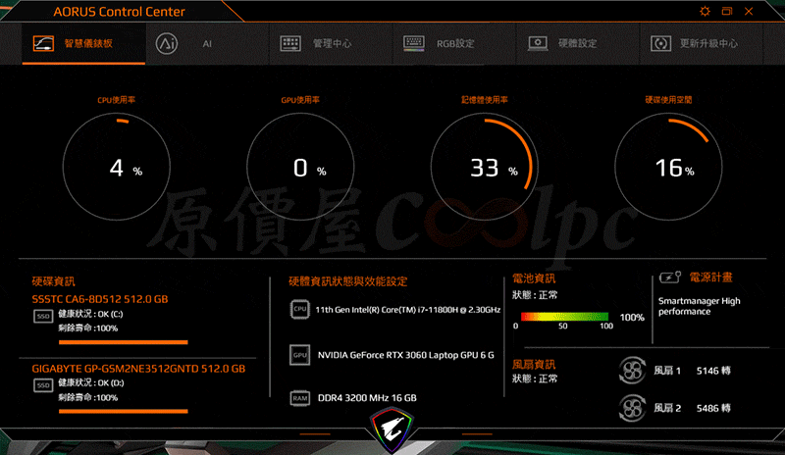The image size is (785, 455).
Task: Click the power plan battery icon
Action: (670, 277)
